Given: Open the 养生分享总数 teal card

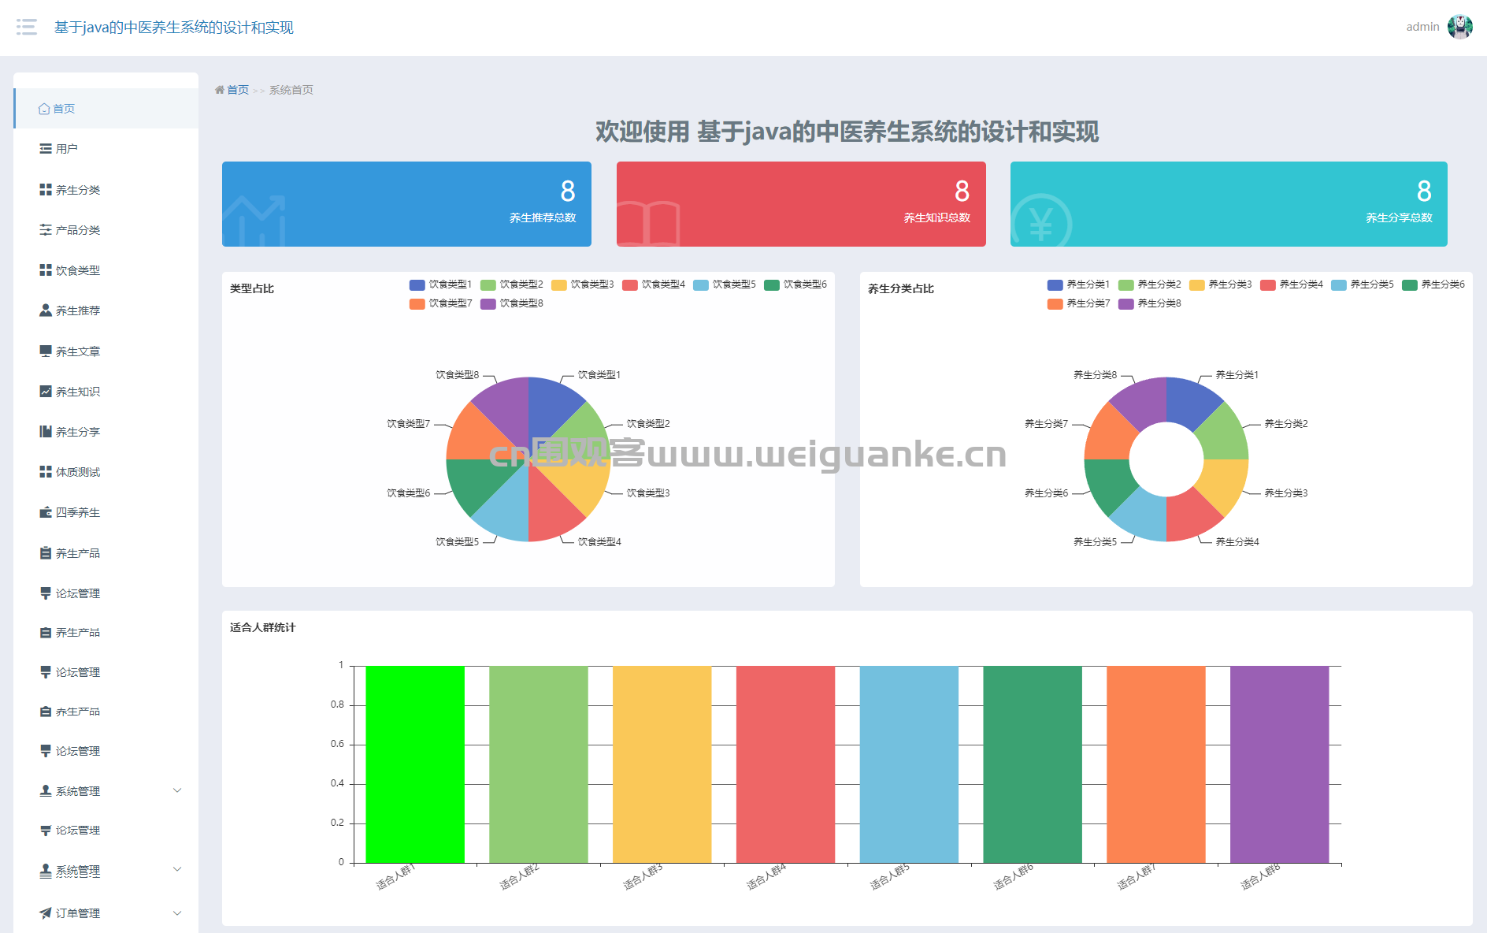Looking at the screenshot, I should [x=1229, y=204].
